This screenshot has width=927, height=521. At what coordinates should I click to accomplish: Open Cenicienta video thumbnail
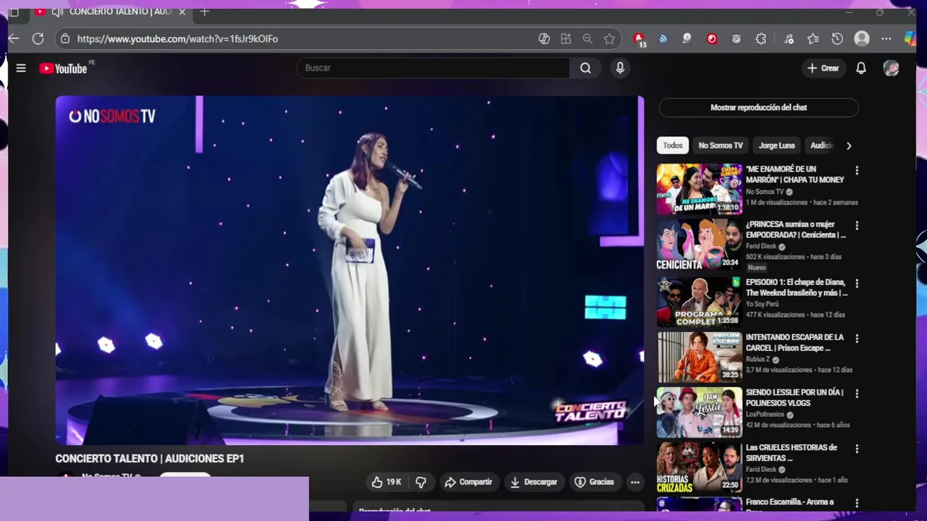click(700, 245)
